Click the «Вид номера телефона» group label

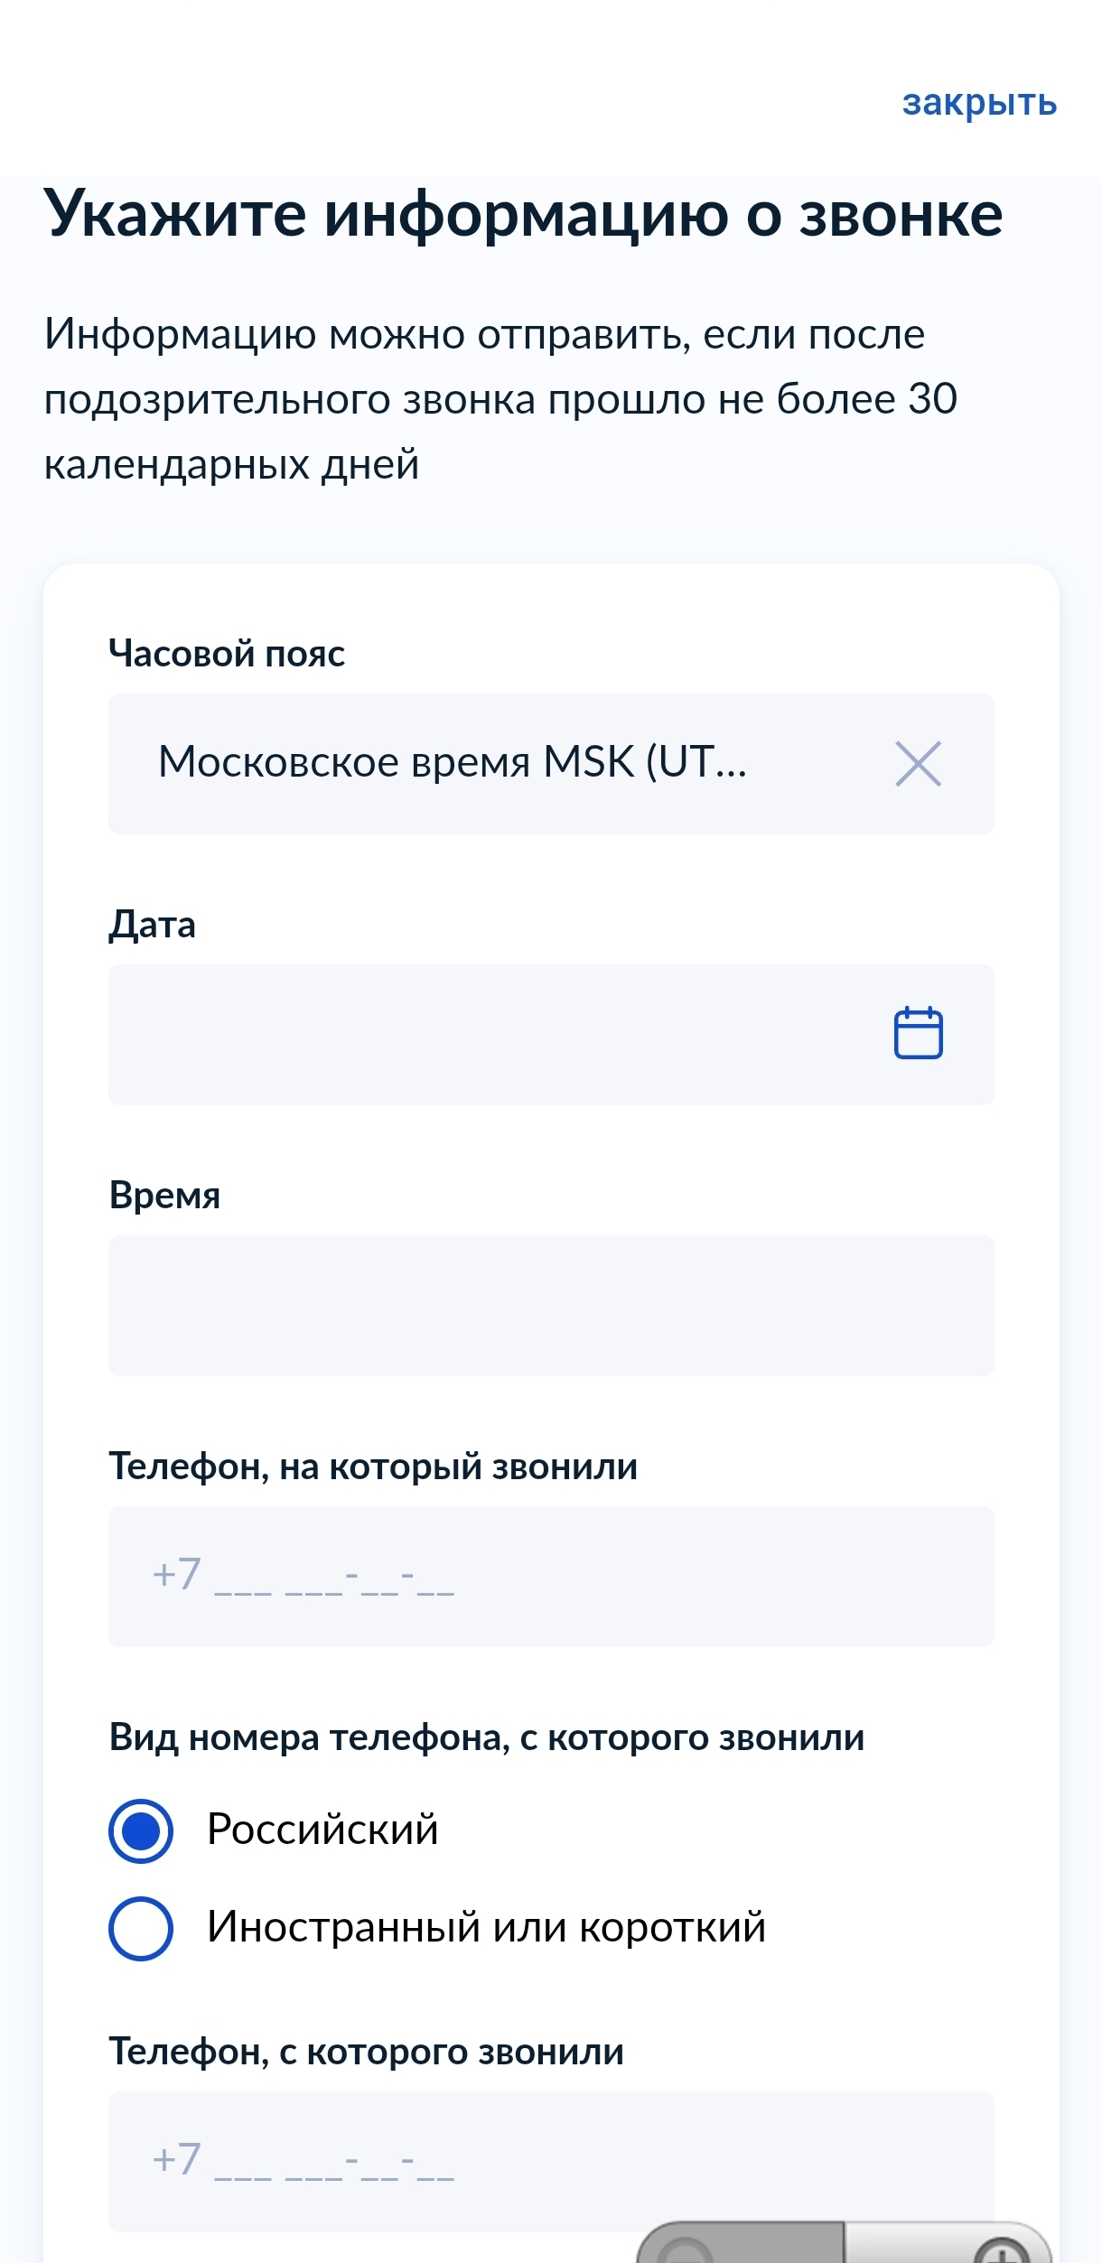pos(487,1737)
